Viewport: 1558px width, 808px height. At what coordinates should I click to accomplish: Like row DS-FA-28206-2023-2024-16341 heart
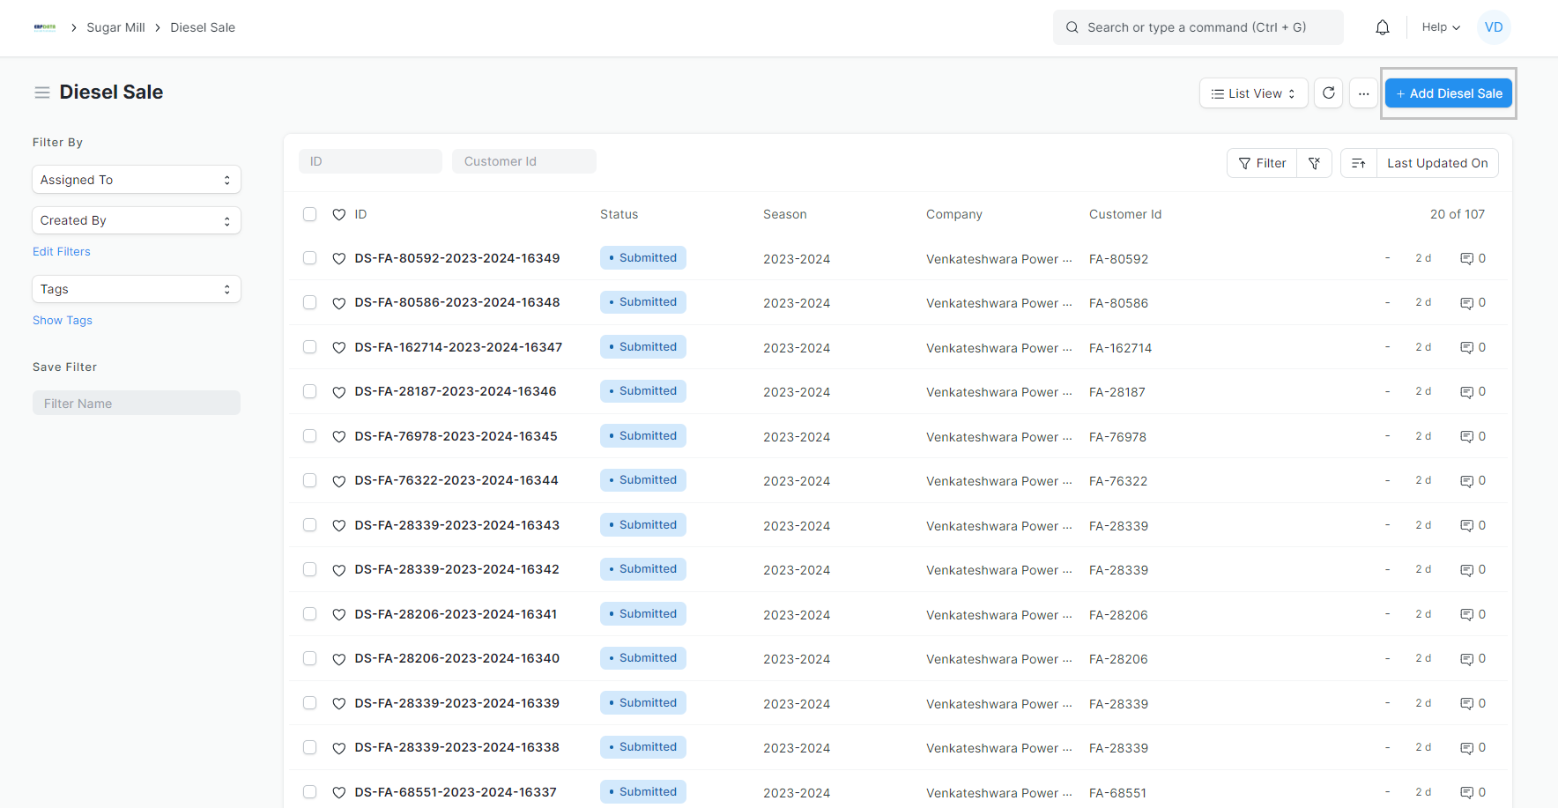tap(338, 615)
